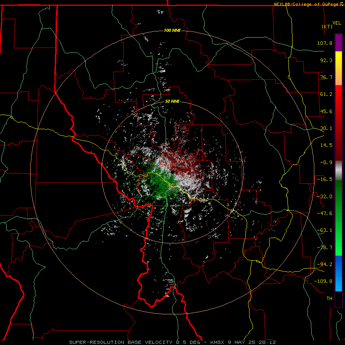Click the black radar site dot at center
Image resolution: width=345 pixels, height=345 pixels.
[172, 172]
